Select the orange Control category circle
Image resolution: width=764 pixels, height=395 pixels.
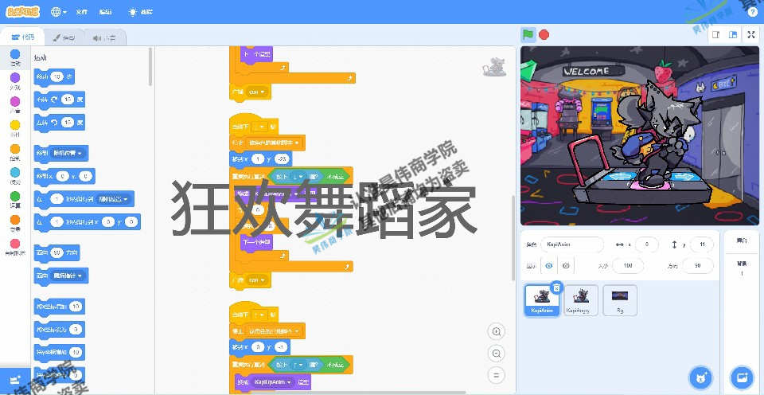(15, 149)
